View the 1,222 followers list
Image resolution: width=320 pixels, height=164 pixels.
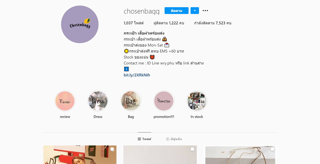point(169,23)
